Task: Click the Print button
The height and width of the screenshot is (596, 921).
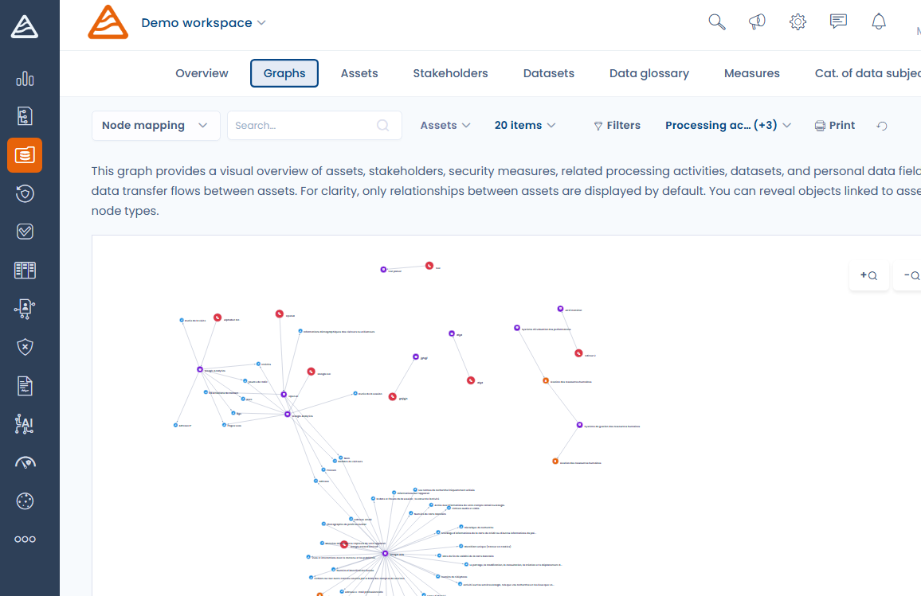Action: tap(834, 125)
